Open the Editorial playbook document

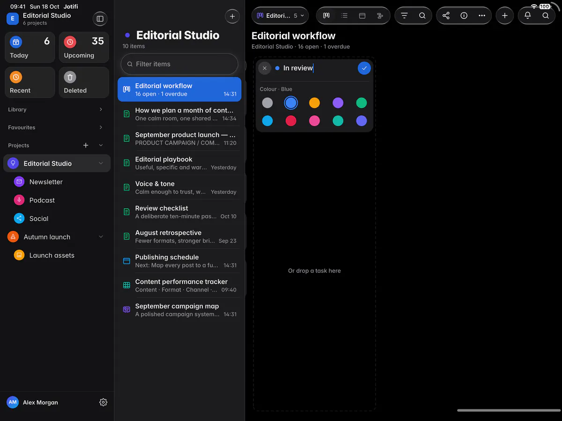pos(179,163)
